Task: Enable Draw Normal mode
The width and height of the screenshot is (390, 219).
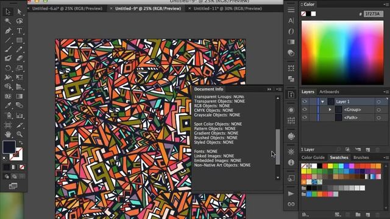Action: 7,176
